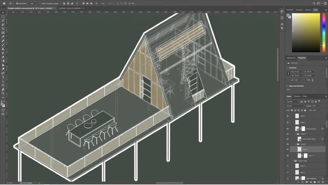The width and height of the screenshot is (328, 185).
Task: Select the Crop tool
Action: pyautogui.click(x=3, y=29)
